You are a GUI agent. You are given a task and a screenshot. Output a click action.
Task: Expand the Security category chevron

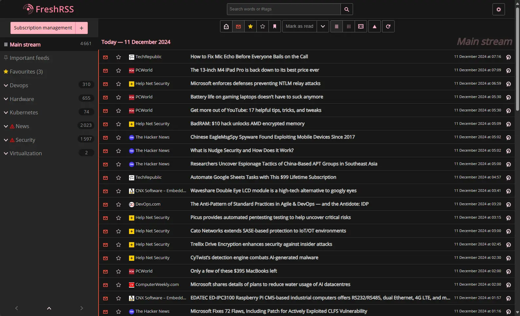click(6, 140)
